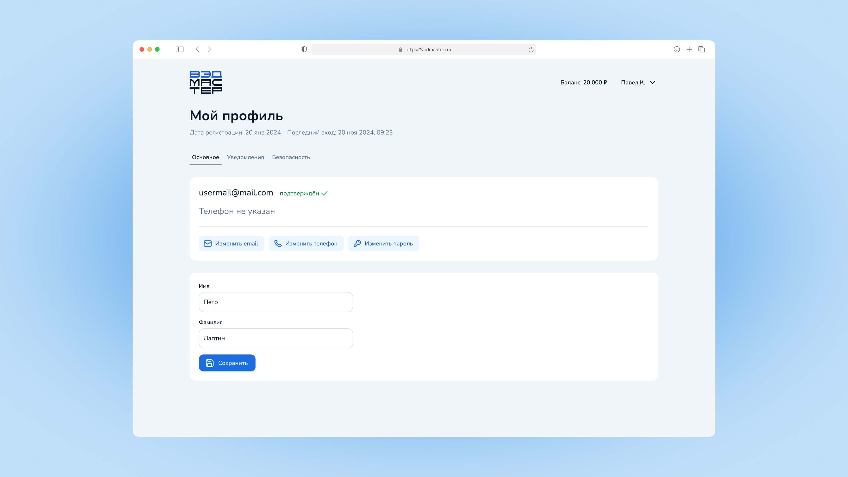Focus the Имя input field

[x=275, y=302]
